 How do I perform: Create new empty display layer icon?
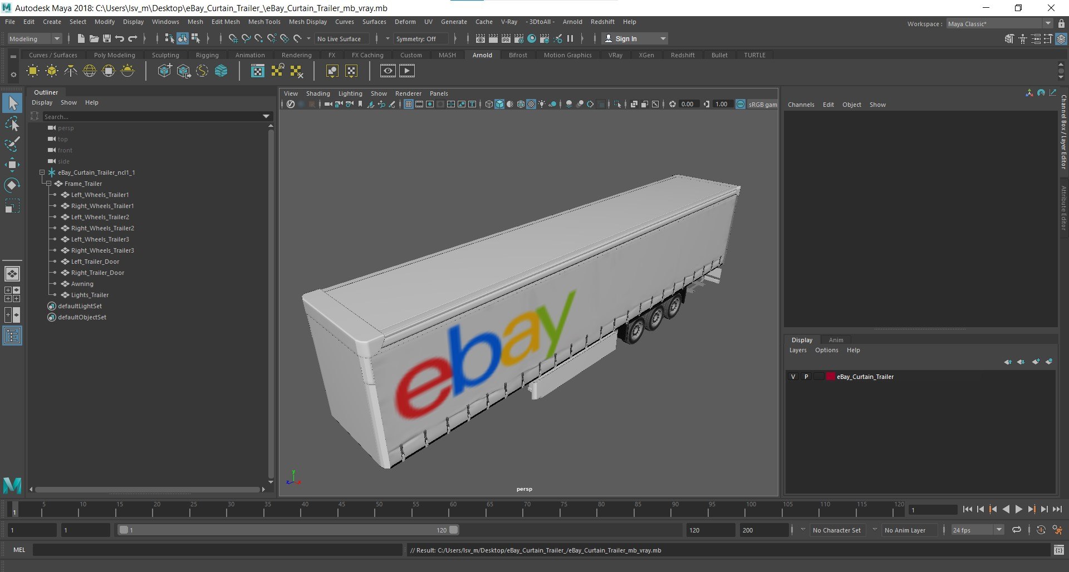1036,362
